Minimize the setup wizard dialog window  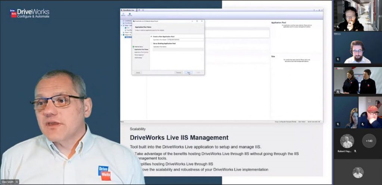tap(192, 21)
